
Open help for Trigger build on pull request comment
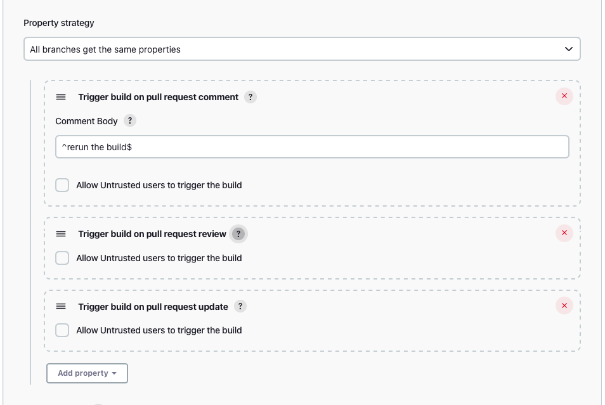[250, 97]
